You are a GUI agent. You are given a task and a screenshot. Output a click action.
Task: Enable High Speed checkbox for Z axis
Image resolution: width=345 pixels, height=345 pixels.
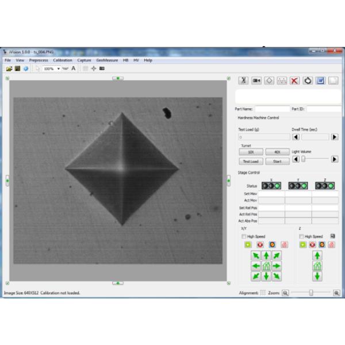302,236
